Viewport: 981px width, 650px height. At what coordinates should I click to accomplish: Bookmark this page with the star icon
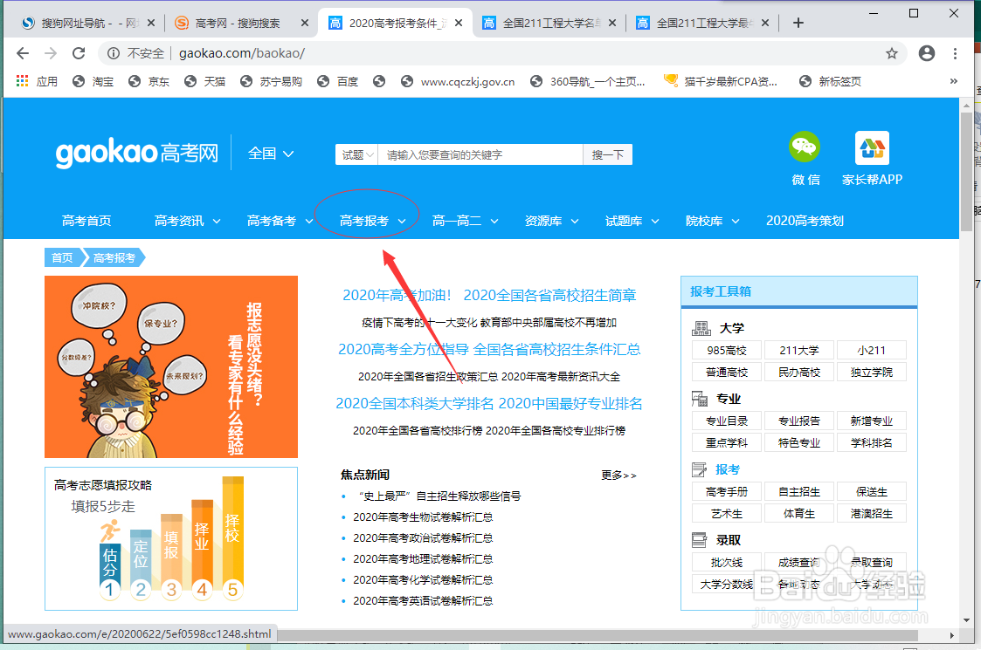pos(892,53)
